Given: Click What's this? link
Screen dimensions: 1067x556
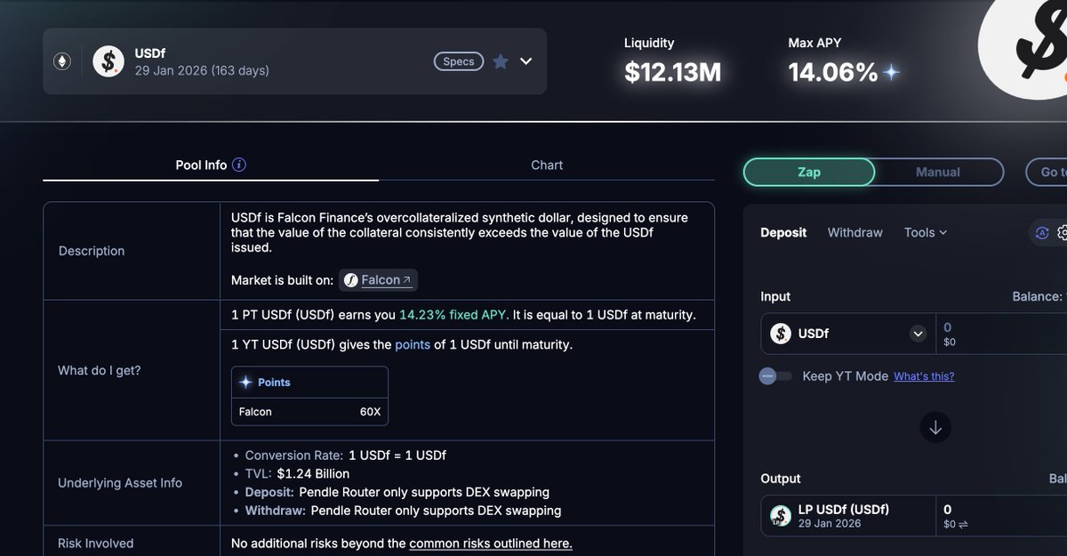Looking at the screenshot, I should pos(924,376).
